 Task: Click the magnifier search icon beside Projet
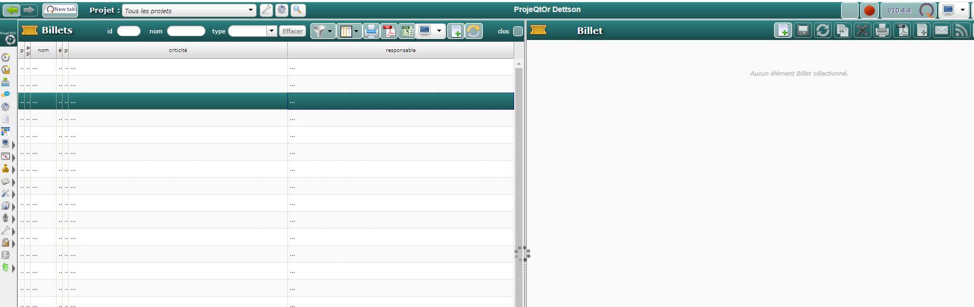pyautogui.click(x=298, y=10)
